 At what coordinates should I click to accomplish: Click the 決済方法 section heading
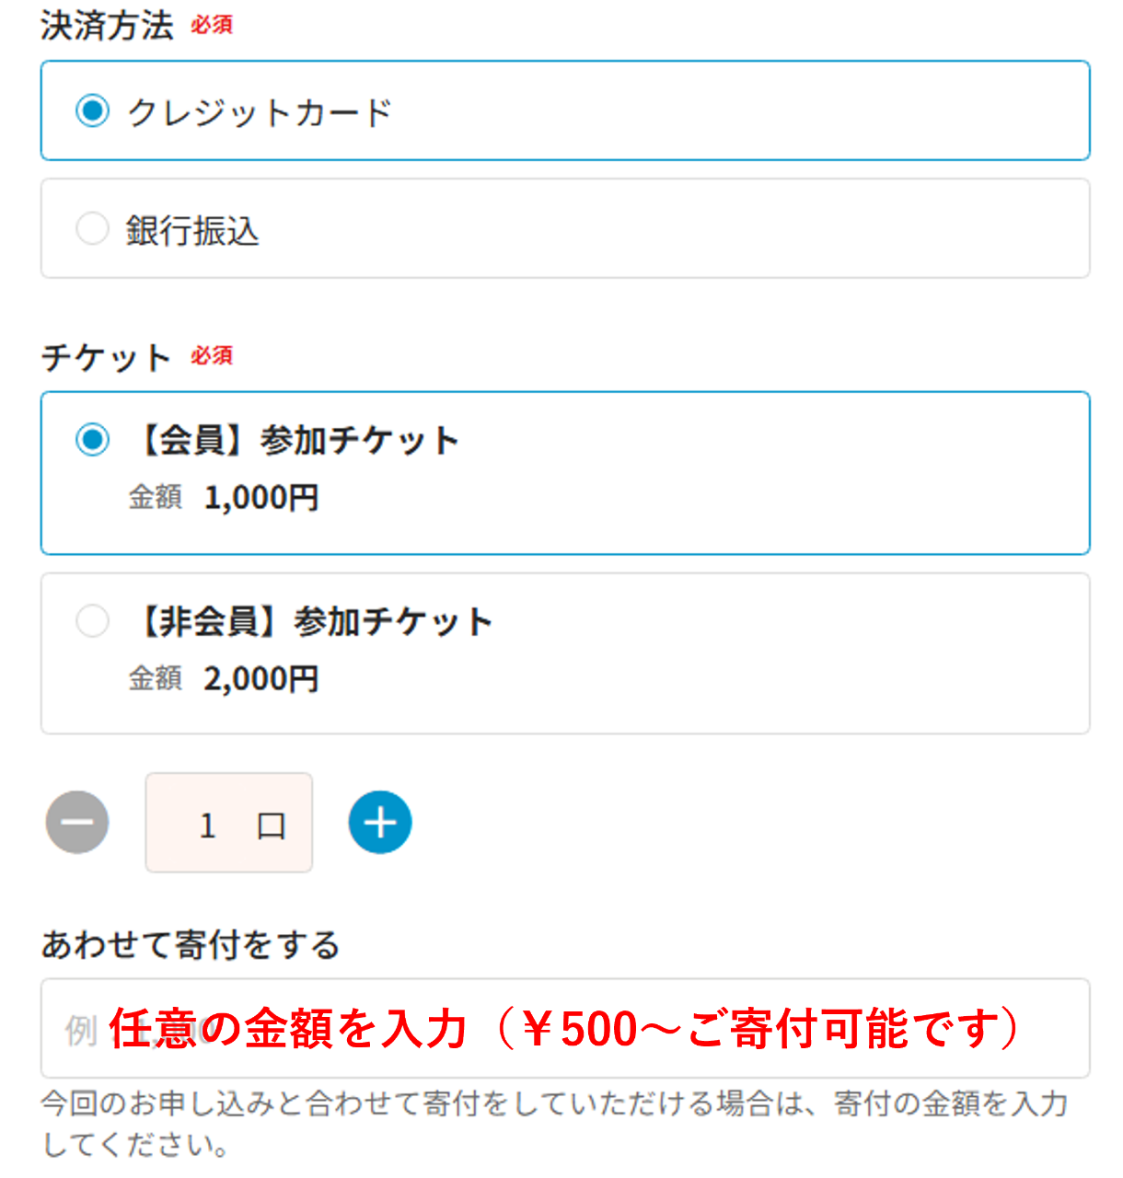[x=107, y=26]
